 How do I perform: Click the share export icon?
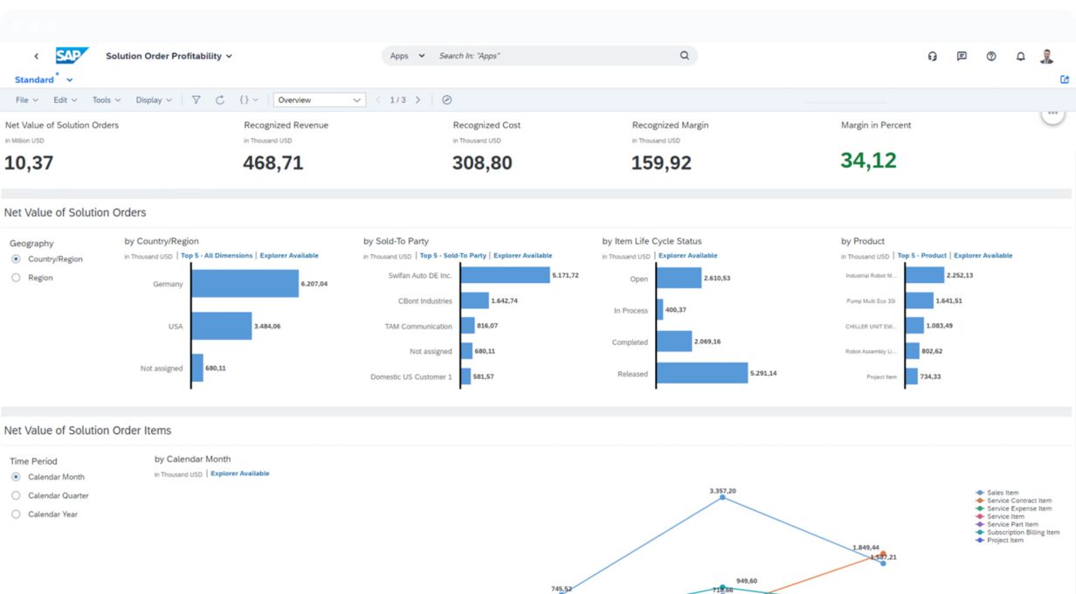click(1064, 79)
